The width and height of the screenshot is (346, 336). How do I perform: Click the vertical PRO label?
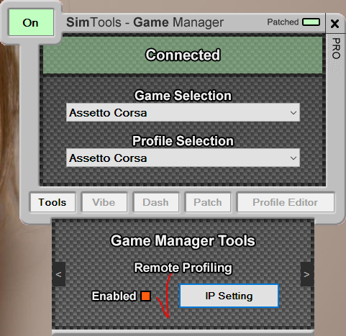tap(336, 48)
